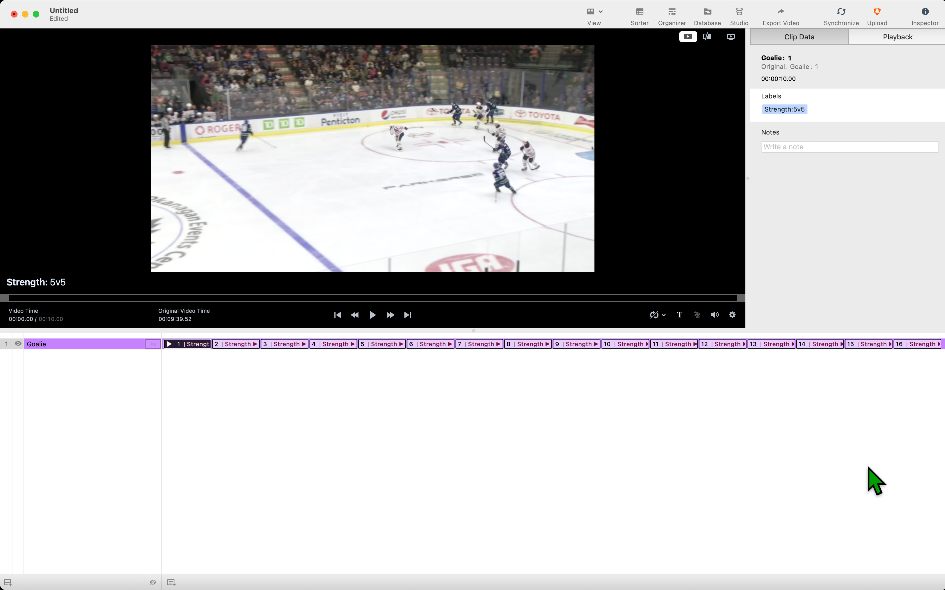This screenshot has width=945, height=590.
Task: Click the play button
Action: [x=372, y=315]
